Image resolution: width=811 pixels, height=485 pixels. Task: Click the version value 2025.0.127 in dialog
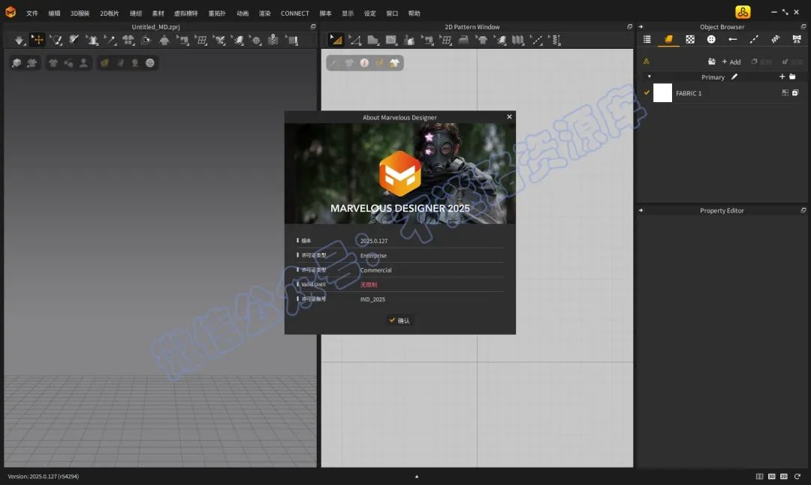click(x=374, y=241)
